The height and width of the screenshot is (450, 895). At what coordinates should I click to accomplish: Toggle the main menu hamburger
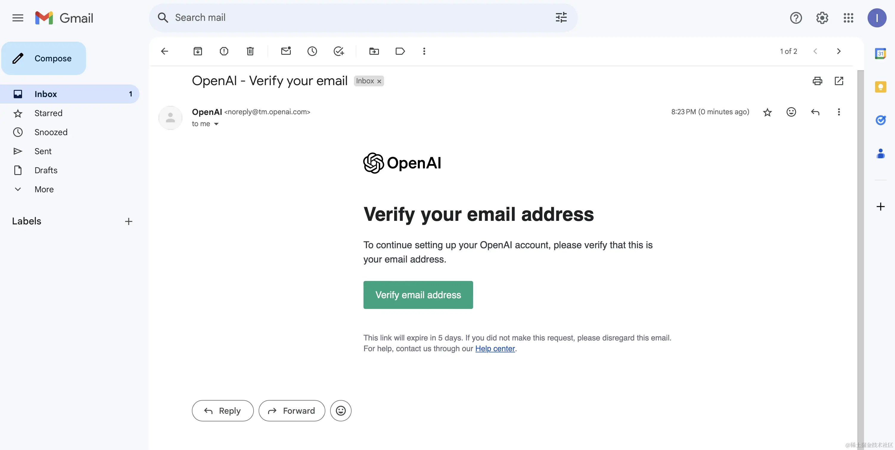click(x=18, y=18)
